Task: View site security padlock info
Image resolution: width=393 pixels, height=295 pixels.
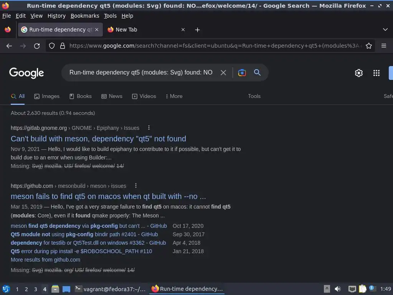Action: 63,46
